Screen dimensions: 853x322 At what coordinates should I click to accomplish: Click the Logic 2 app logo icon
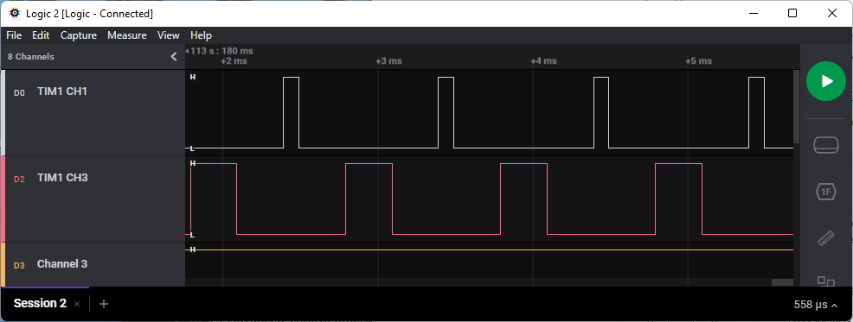click(15, 13)
